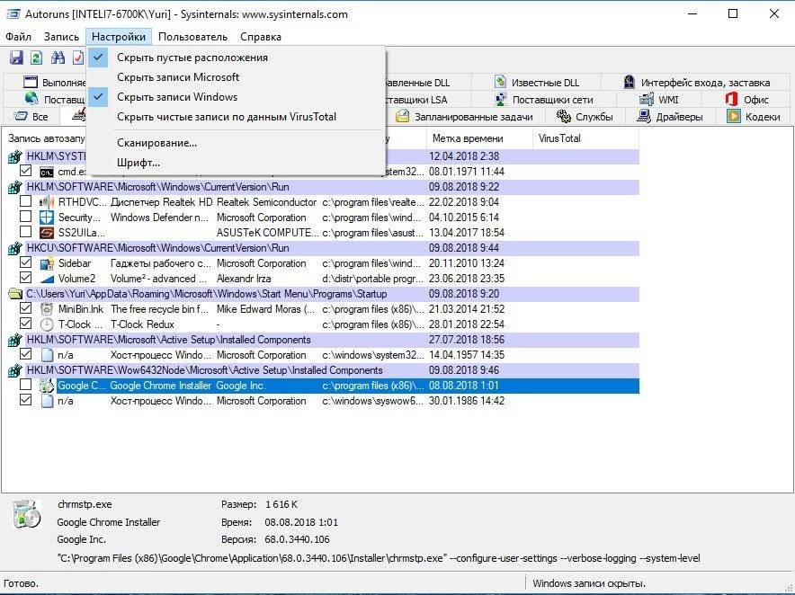The width and height of the screenshot is (795, 595).
Task: Enable the SecurityHealth entry checkbox
Action: [25, 217]
